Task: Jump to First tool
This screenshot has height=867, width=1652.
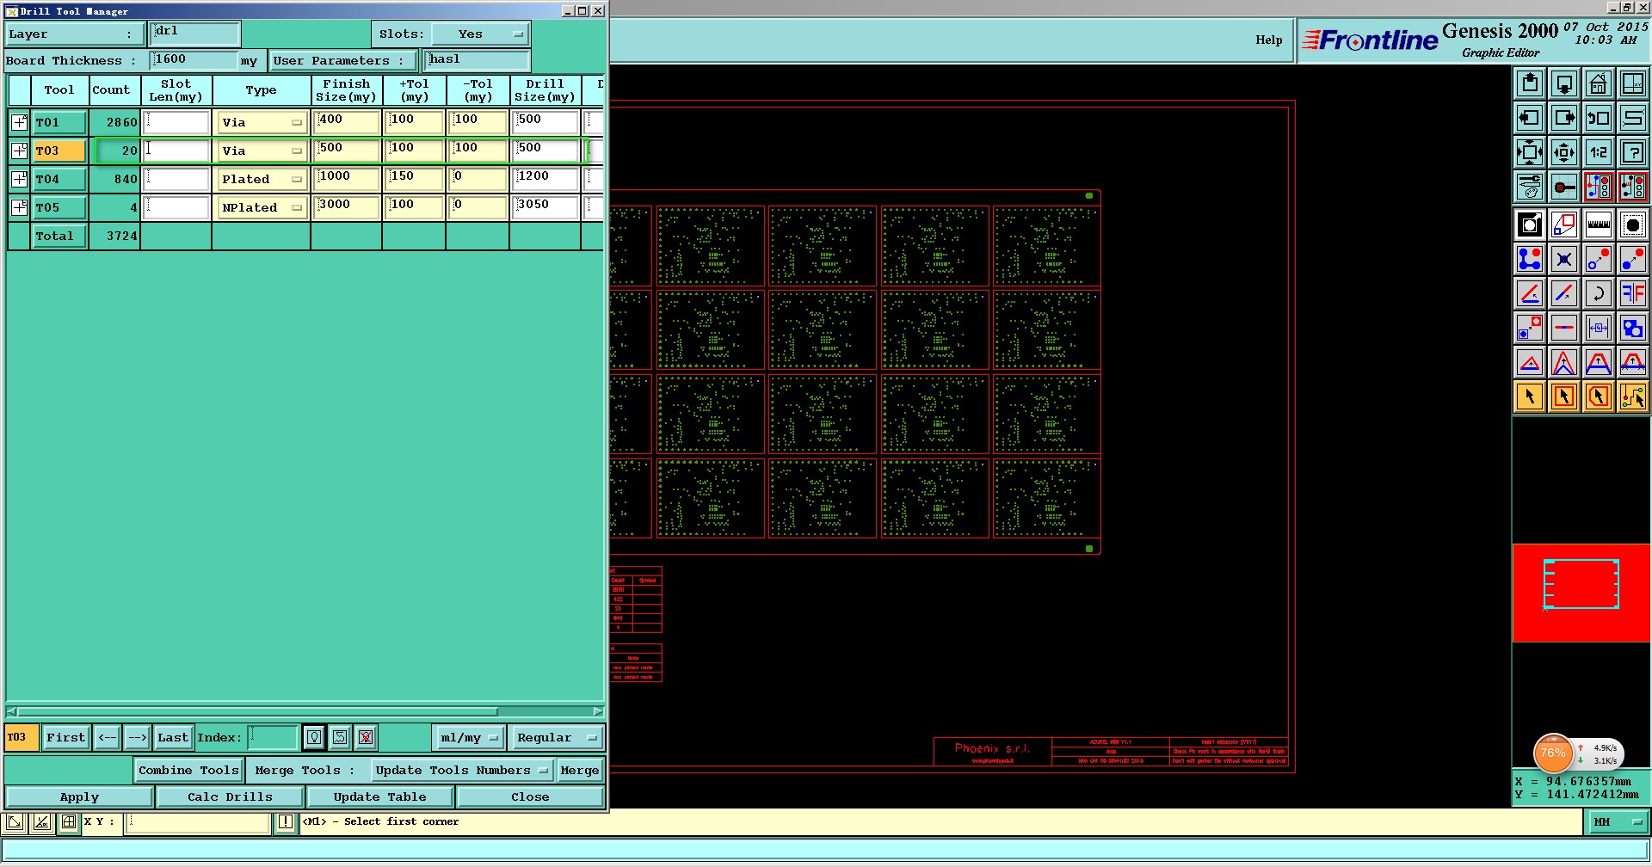Action: point(66,737)
